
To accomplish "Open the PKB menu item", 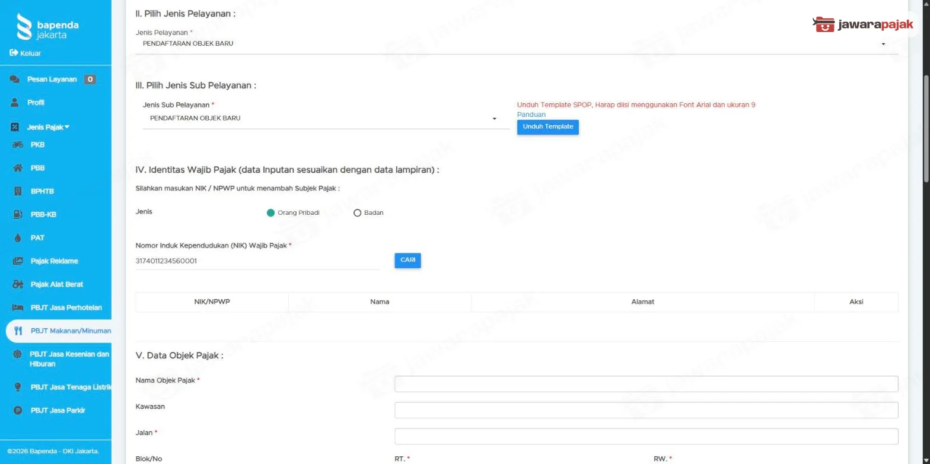I will click(x=37, y=145).
